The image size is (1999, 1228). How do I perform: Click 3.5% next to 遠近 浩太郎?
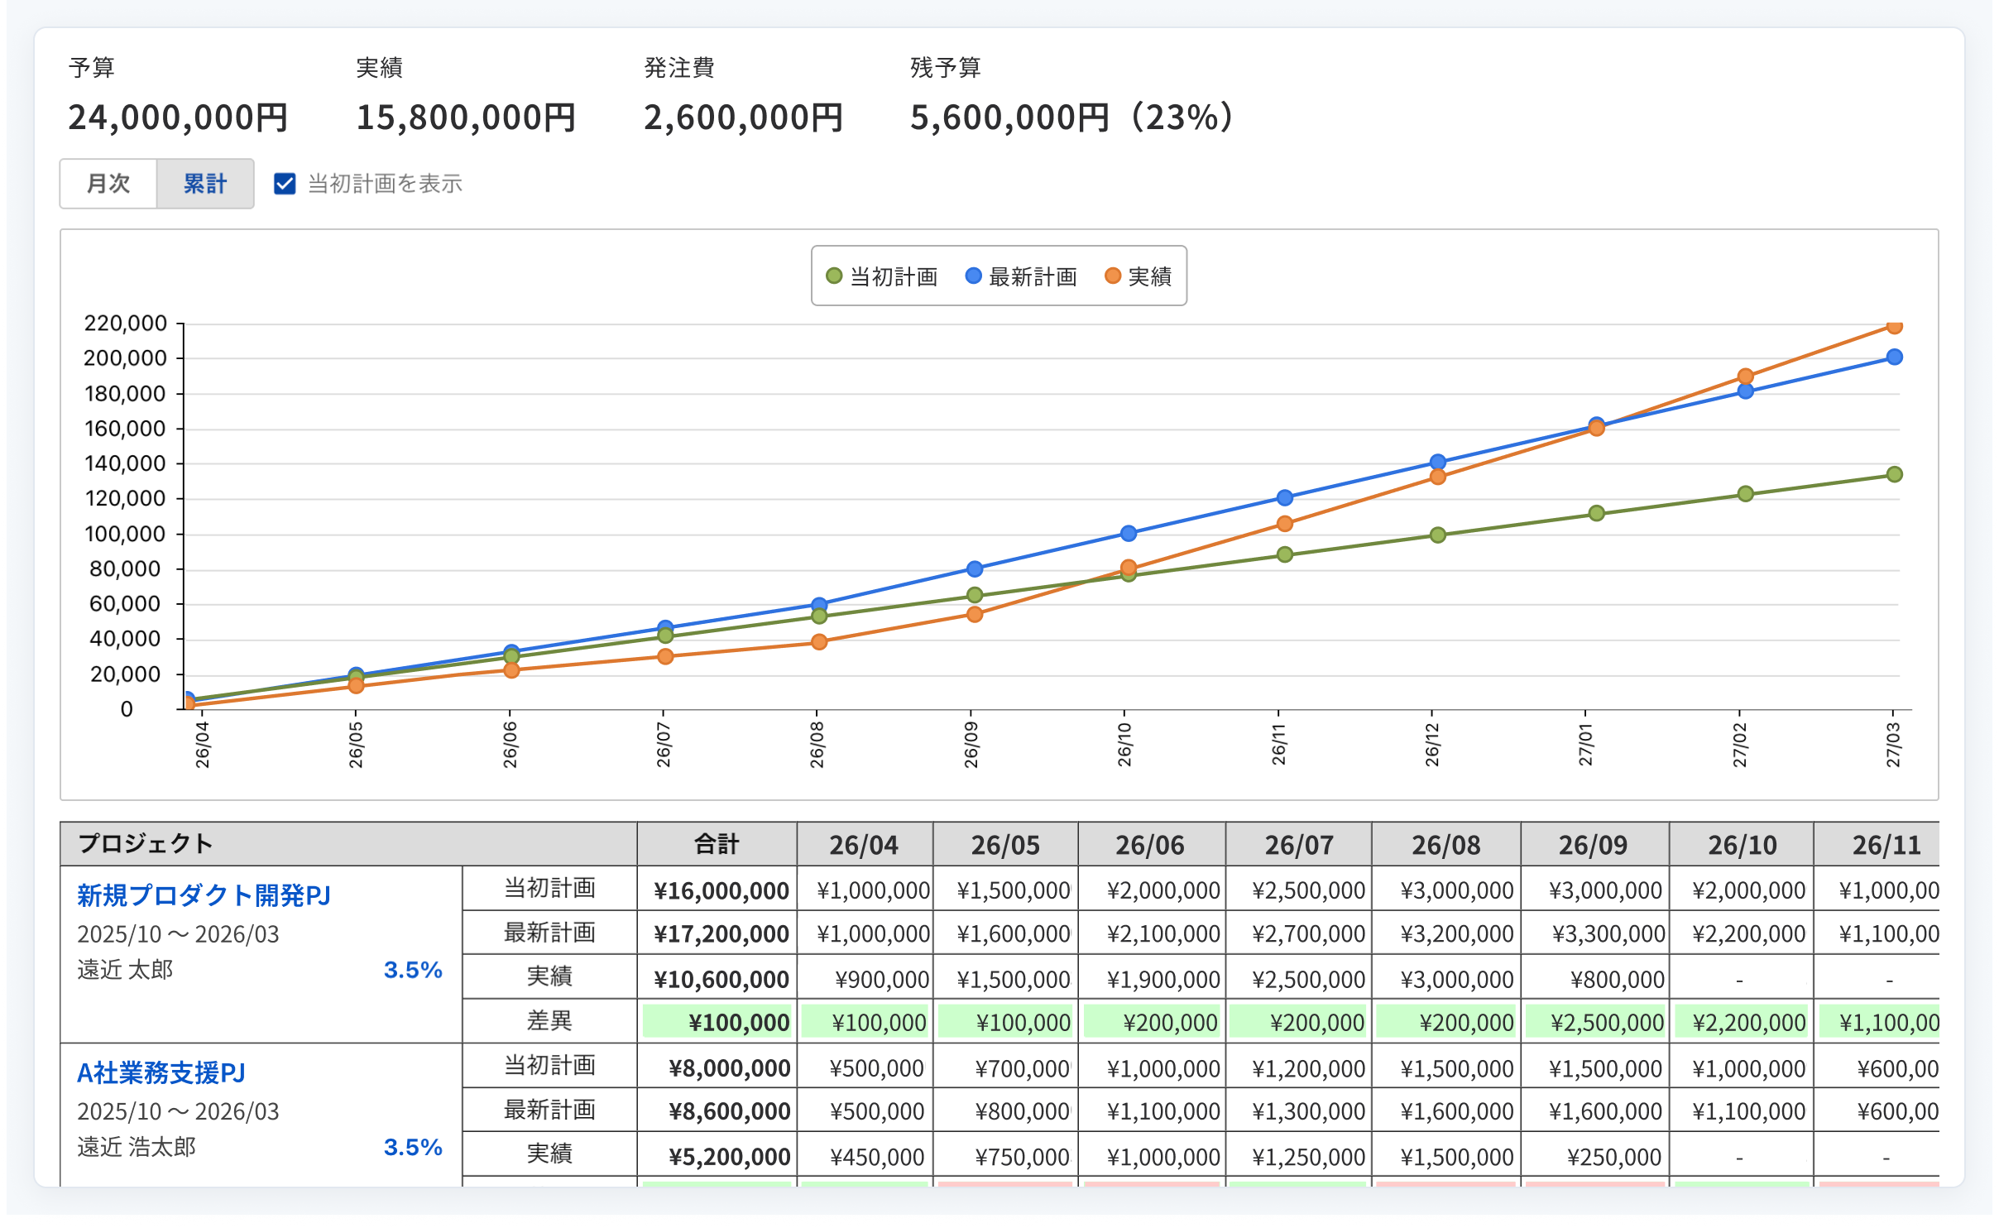tap(413, 1148)
